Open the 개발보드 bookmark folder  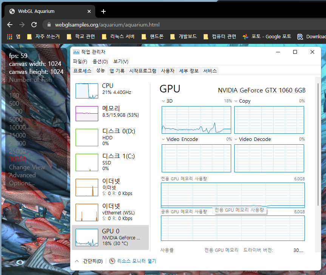[183, 37]
